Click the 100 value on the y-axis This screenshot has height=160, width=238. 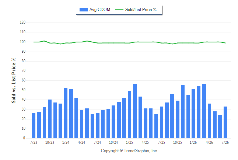(x=22, y=42)
